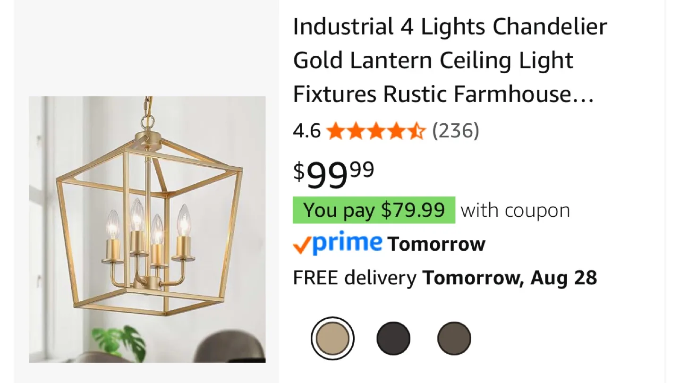Open the Industrial 4 Lights Chandelier title

[450, 60]
